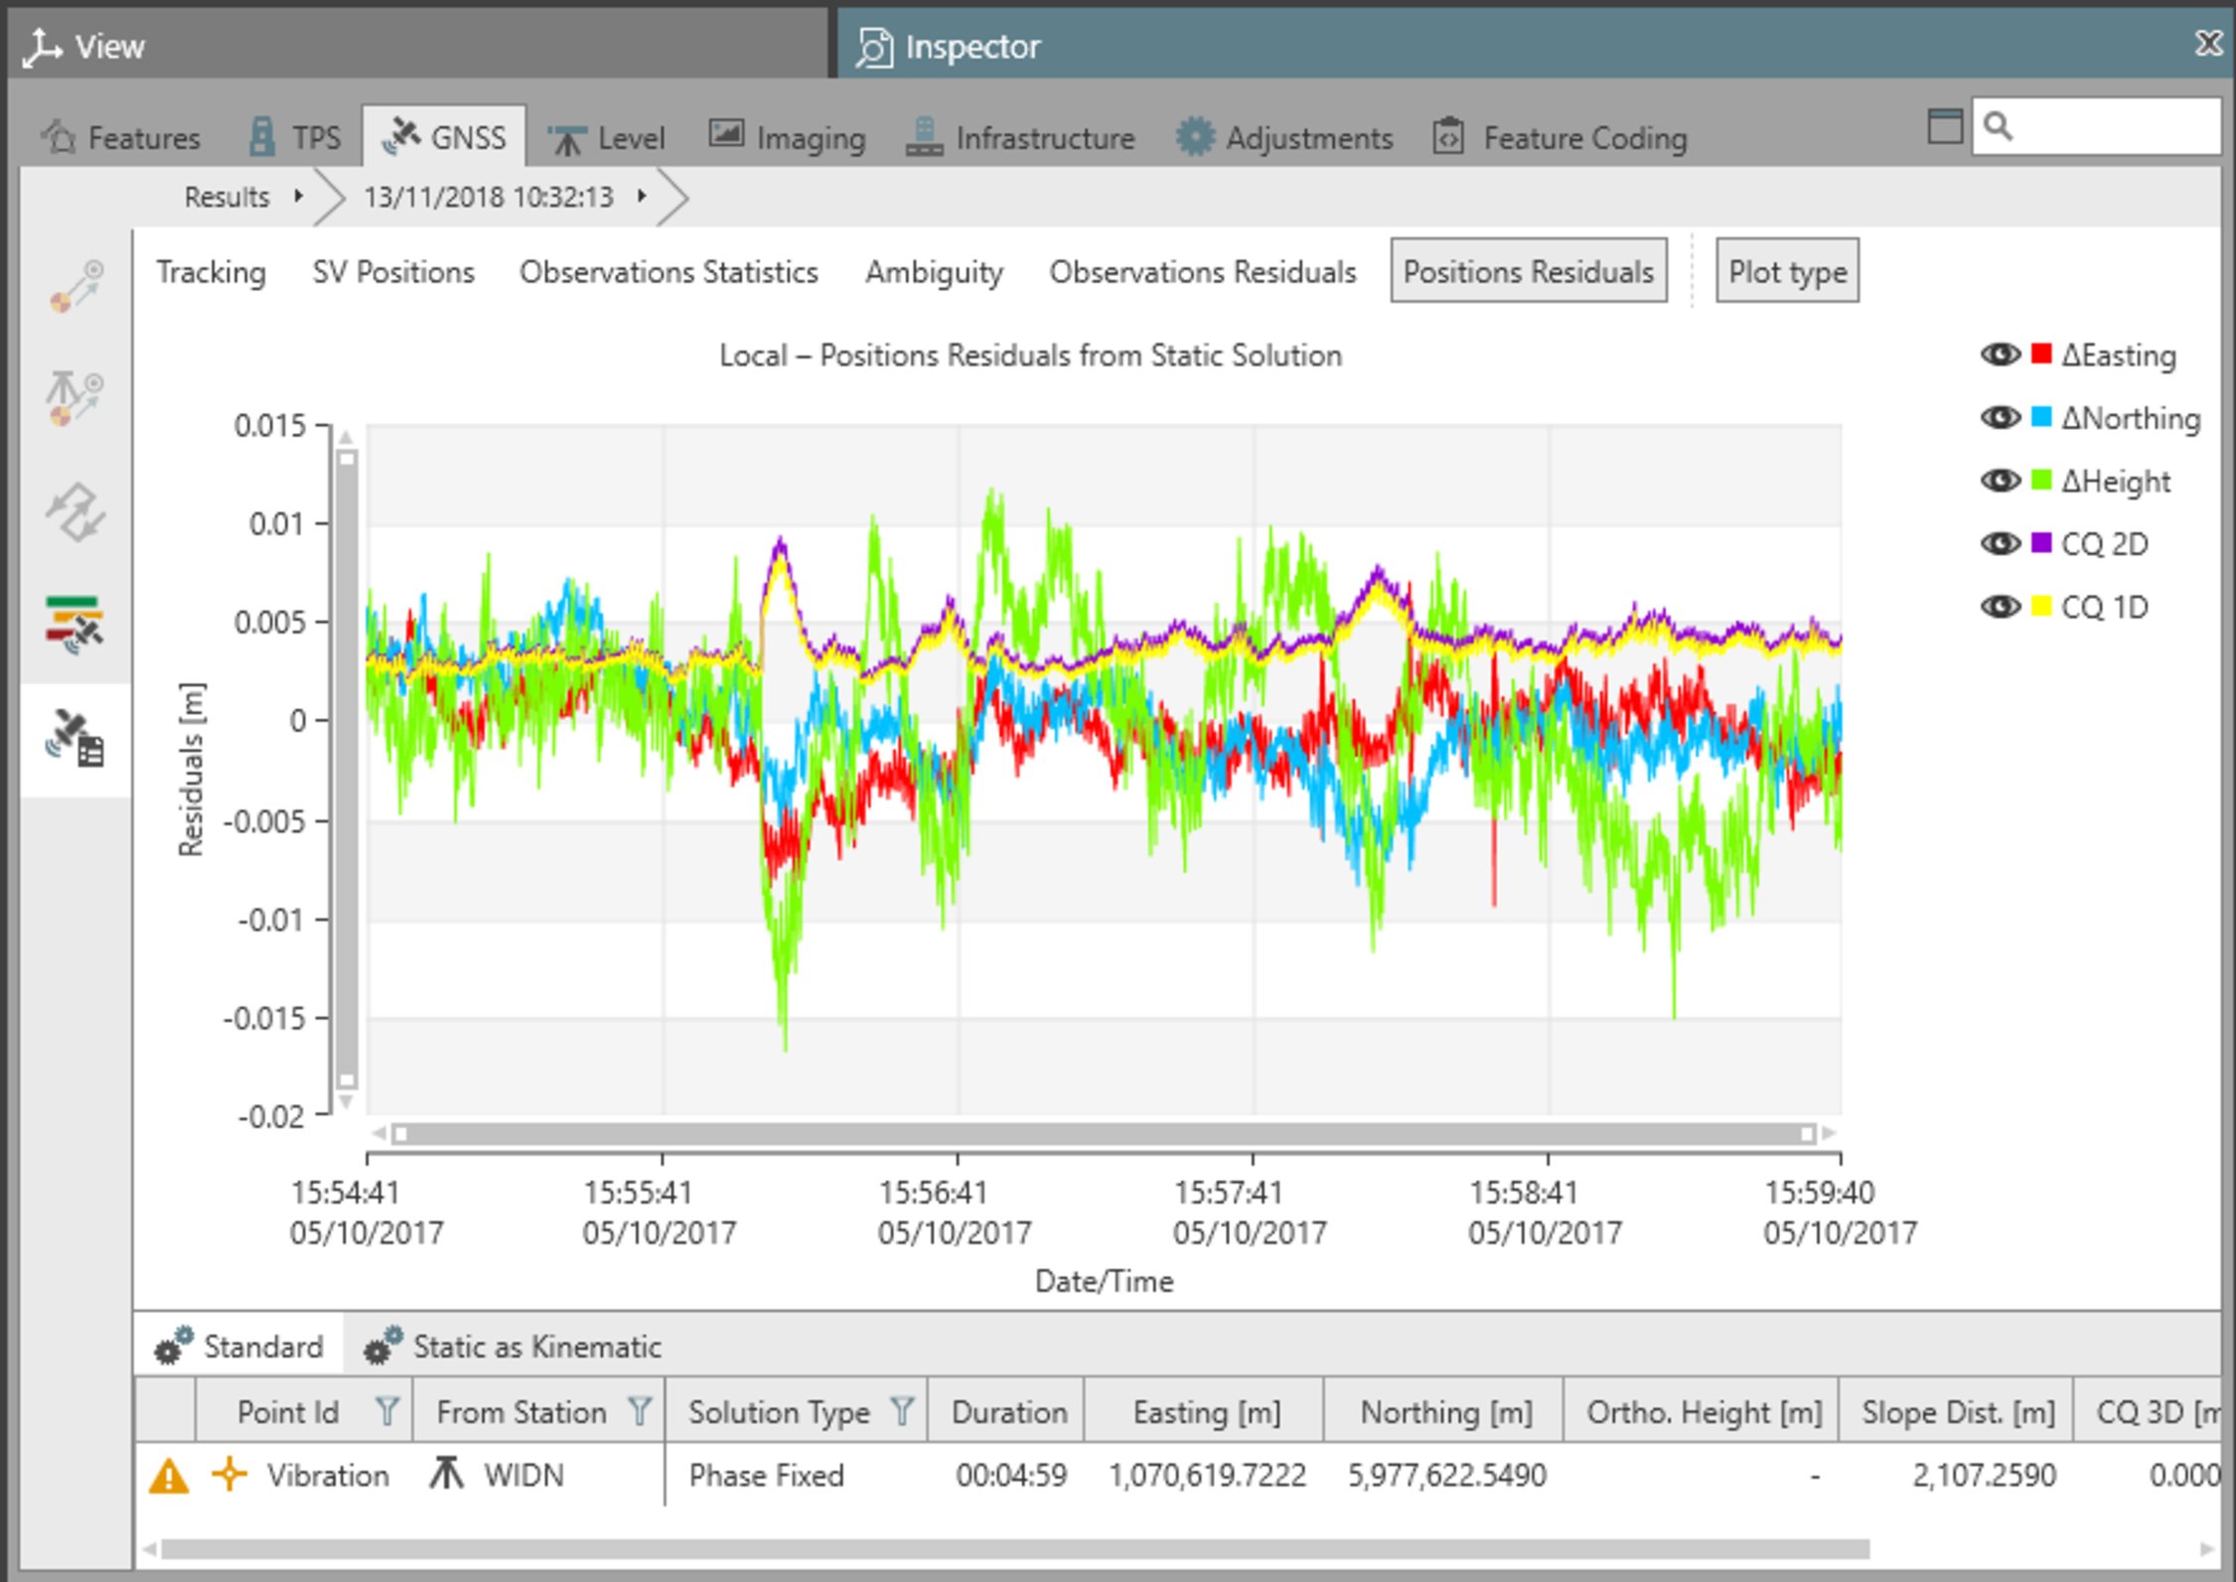
Task: Click the Static as Kinematic gears icon
Action: coord(382,1346)
